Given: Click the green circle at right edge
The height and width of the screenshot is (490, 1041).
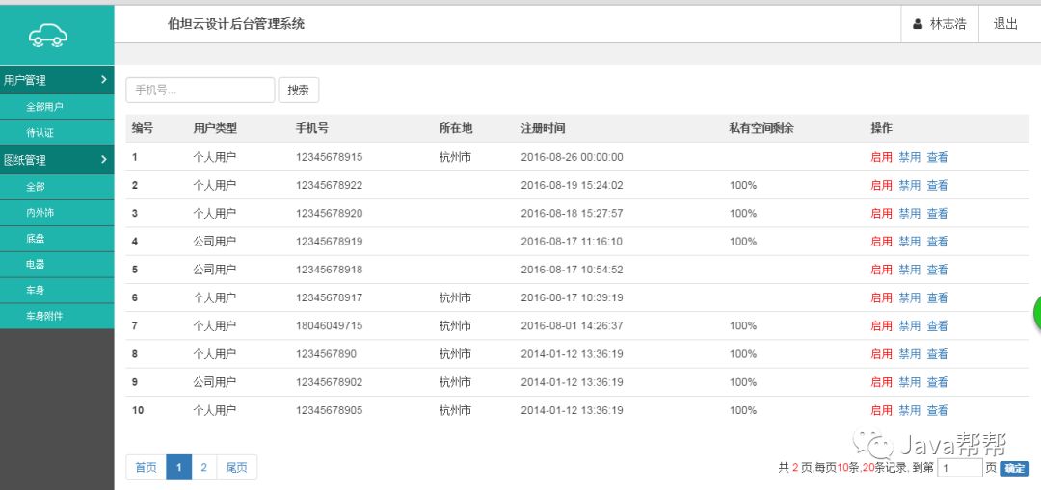Looking at the screenshot, I should [1036, 312].
